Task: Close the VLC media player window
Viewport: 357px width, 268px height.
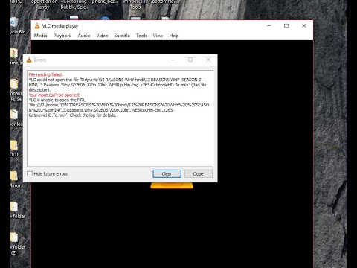Action: tap(304, 25)
